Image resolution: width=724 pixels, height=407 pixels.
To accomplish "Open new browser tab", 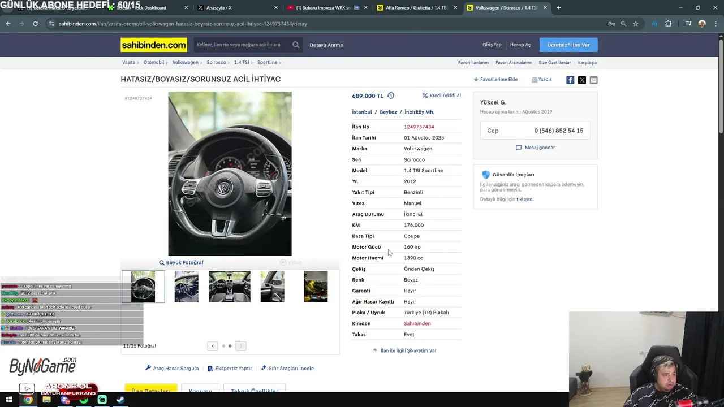I will 559,8.
